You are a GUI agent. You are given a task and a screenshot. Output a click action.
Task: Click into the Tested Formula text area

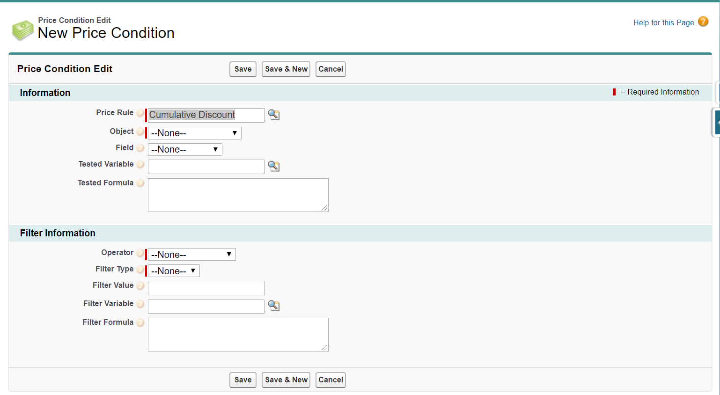238,195
